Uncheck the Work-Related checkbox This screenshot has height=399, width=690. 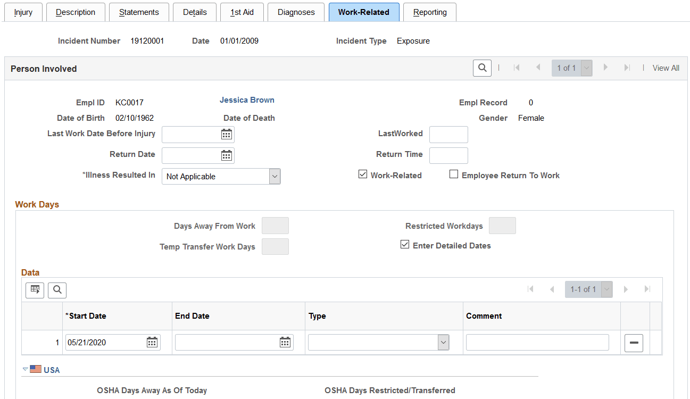(363, 174)
